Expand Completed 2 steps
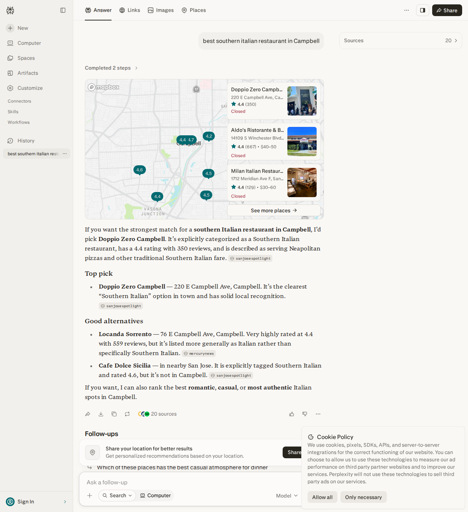Viewport: 468px width, 512px height. point(111,68)
